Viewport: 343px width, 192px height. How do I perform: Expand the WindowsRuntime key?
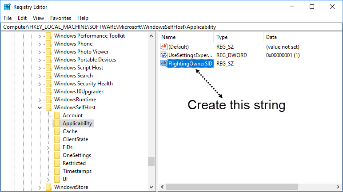[40, 100]
